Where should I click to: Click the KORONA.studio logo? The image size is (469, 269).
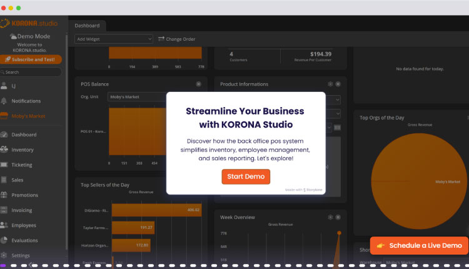29,23
